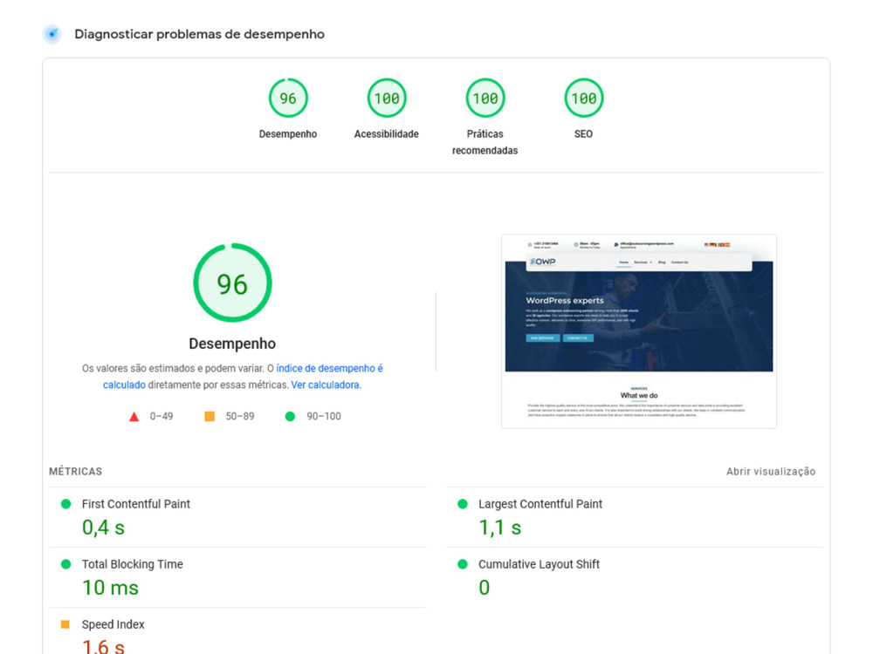
Task: Select the Acessibilidade category label
Action: 387,134
